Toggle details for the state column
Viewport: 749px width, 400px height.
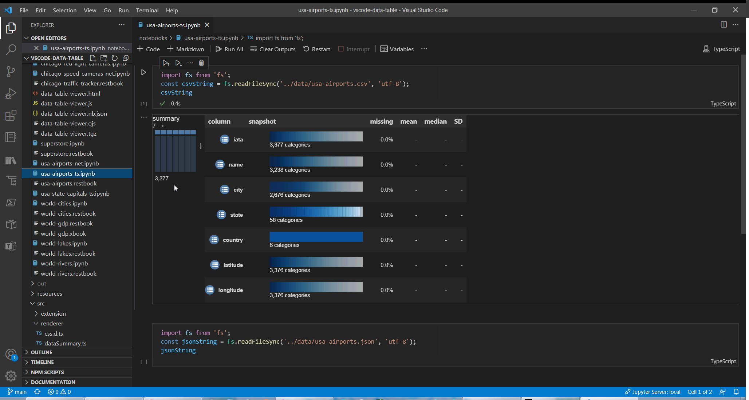point(221,215)
